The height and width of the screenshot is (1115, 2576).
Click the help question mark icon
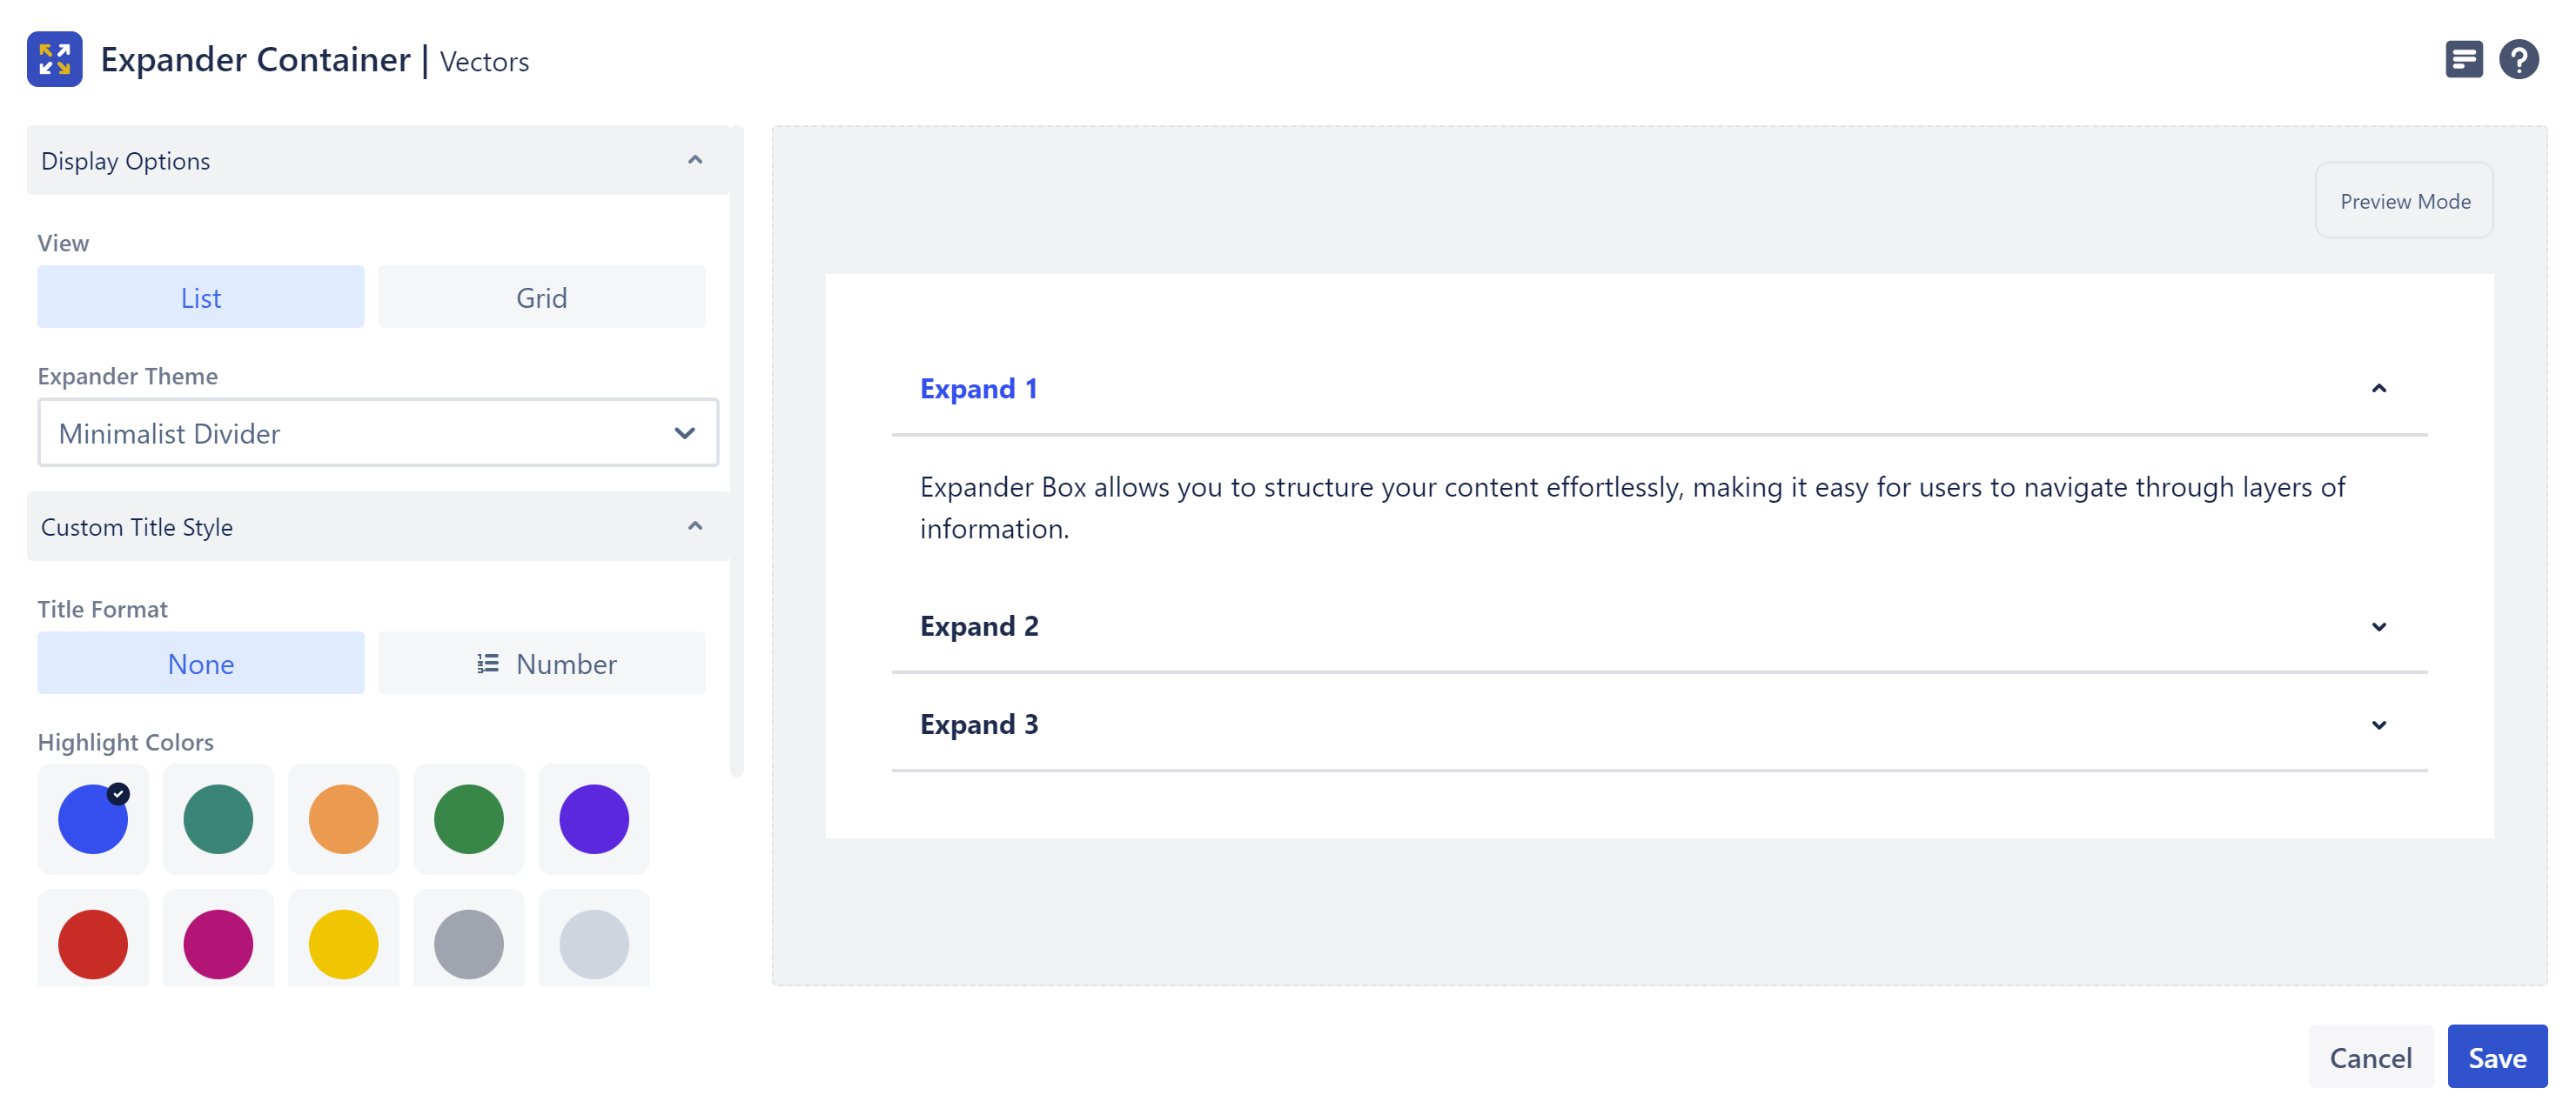[x=2520, y=59]
